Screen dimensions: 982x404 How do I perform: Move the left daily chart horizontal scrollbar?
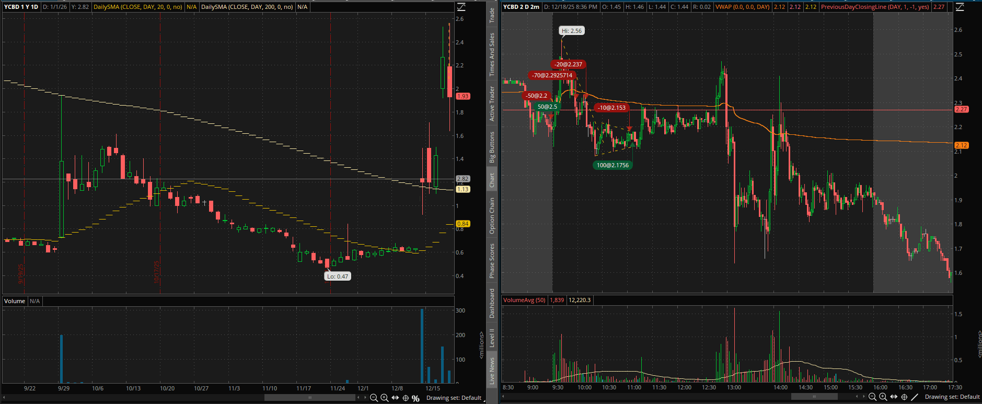coord(309,398)
